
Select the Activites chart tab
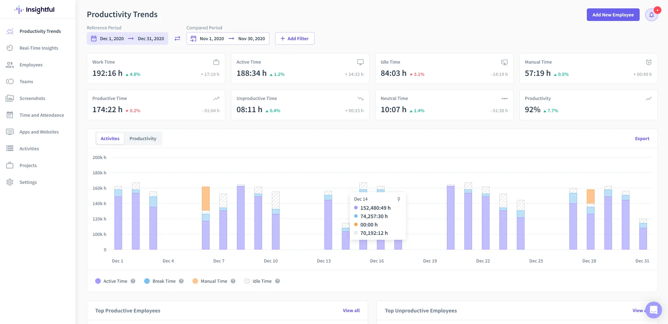[x=110, y=138]
